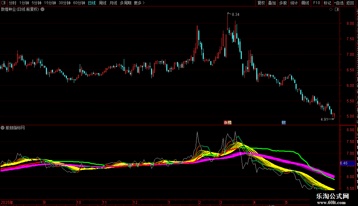Click the 8.34 high price label

(236, 14)
